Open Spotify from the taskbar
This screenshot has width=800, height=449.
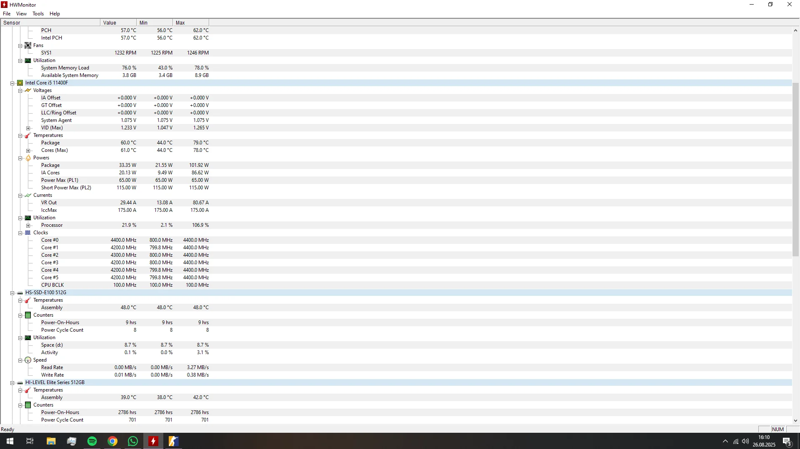pyautogui.click(x=92, y=441)
